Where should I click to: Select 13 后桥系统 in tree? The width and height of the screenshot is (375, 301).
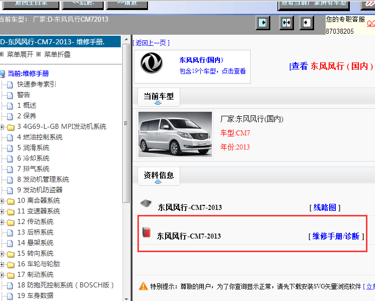(x=35, y=233)
